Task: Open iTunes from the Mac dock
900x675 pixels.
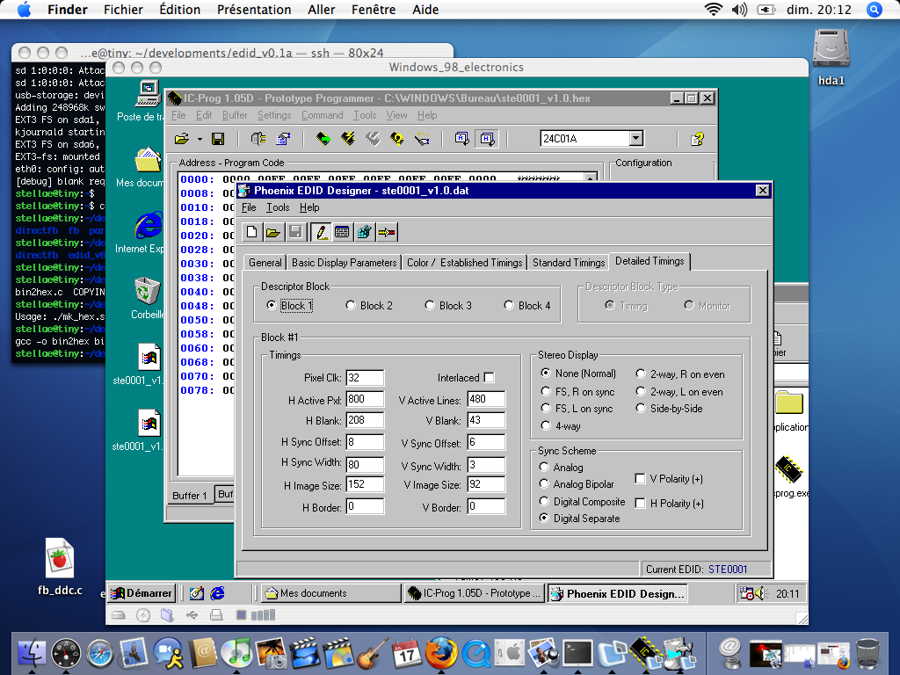Action: [x=236, y=653]
